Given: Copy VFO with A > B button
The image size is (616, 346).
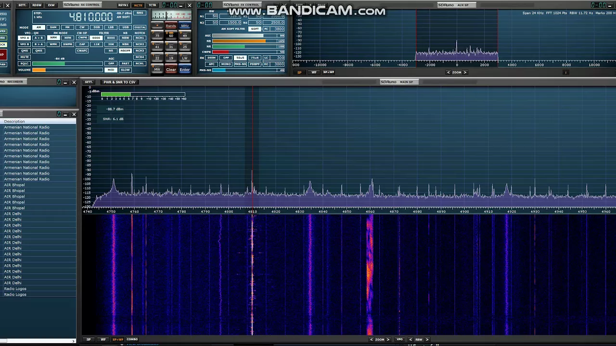Looking at the screenshot, I should click(x=38, y=38).
